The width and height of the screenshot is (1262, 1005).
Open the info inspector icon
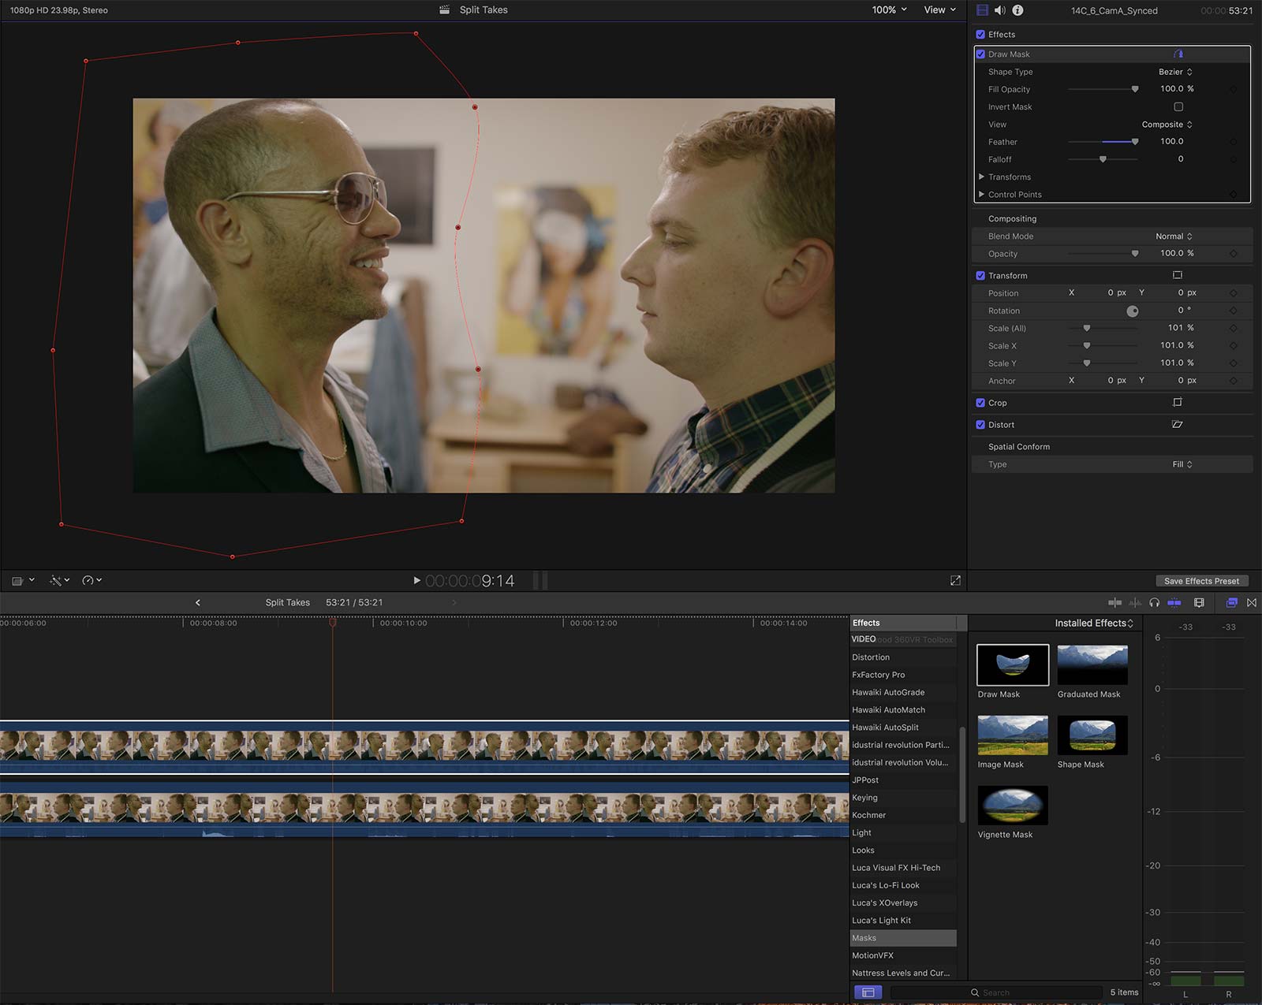(x=1017, y=10)
